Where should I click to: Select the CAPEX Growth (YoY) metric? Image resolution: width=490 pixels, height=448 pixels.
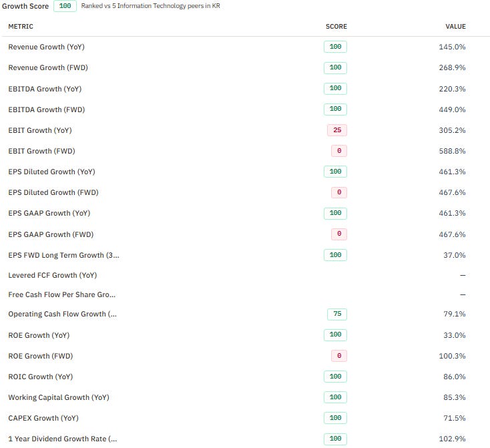(43, 418)
